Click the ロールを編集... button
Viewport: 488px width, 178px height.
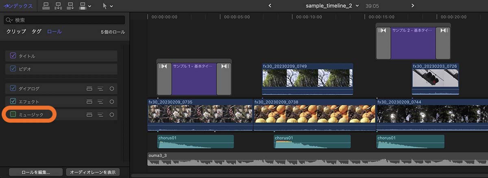tap(36, 172)
